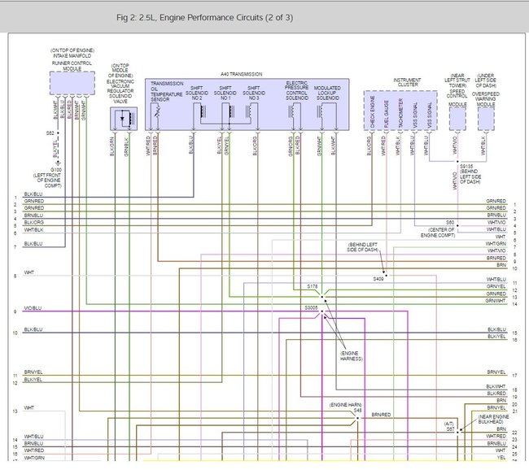Click the Modulated Lockup Solenoid coil symbol
This screenshot has height=470, width=529.
[x=319, y=111]
